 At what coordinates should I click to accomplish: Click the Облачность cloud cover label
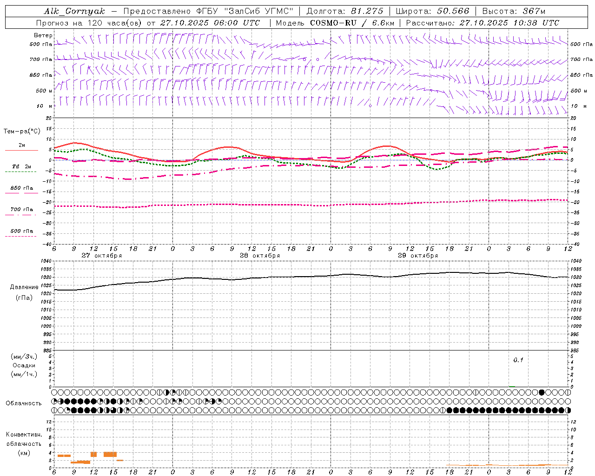(24, 403)
